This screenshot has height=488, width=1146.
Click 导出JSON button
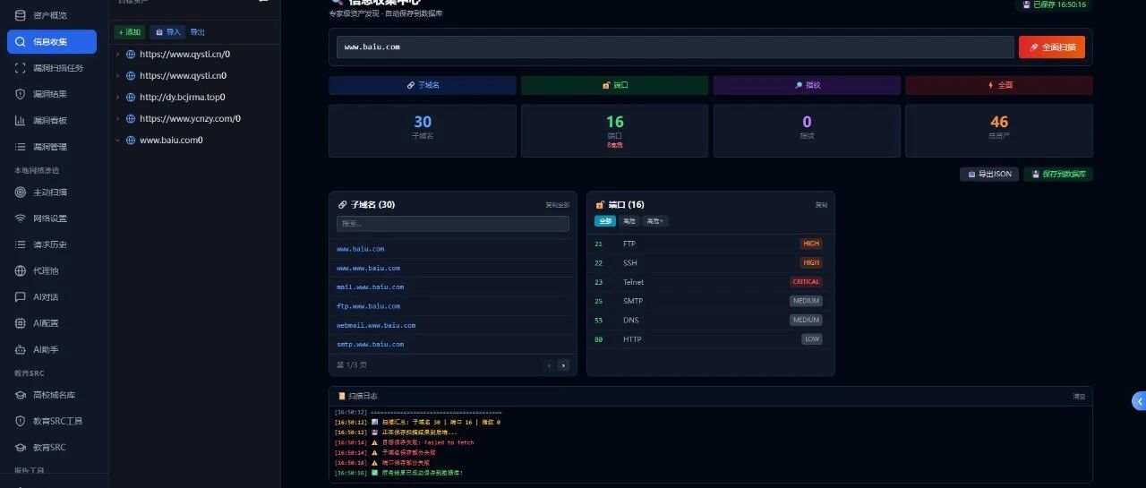(x=989, y=174)
